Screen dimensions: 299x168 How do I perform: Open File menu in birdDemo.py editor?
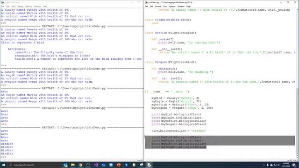[x=146, y=6]
